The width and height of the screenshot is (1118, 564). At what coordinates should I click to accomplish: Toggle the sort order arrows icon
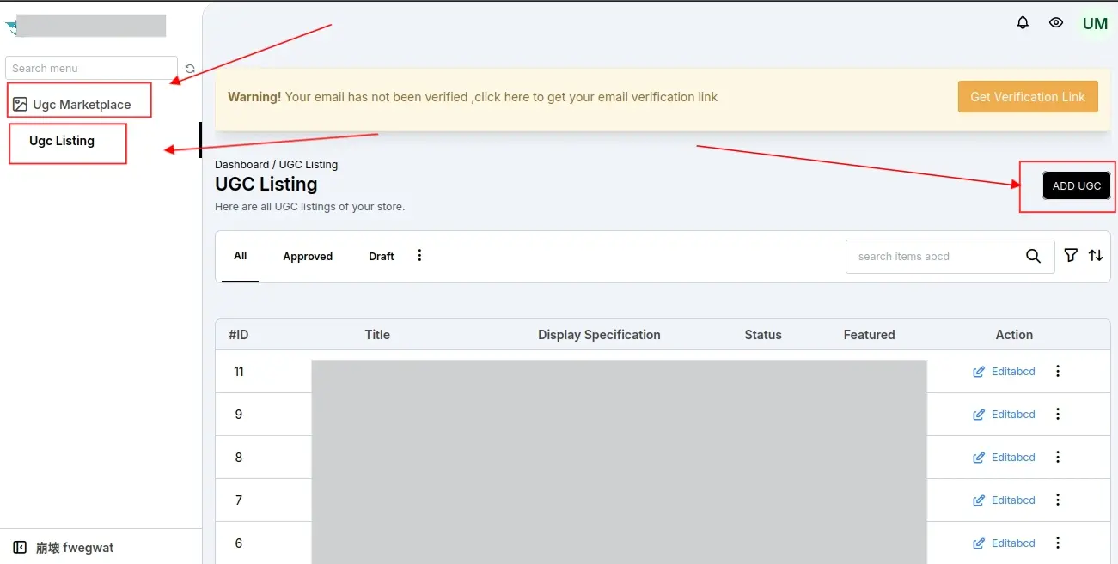pyautogui.click(x=1096, y=255)
